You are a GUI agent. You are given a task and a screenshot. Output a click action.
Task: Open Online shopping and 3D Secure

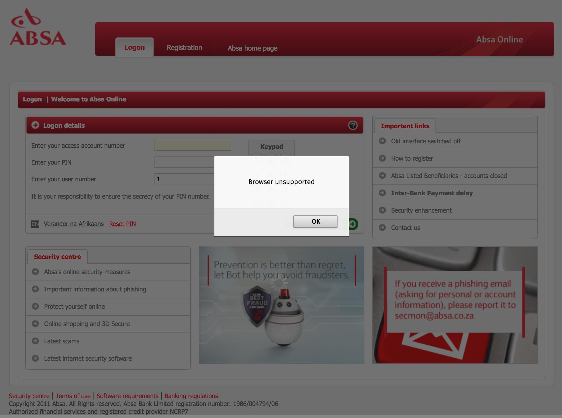[x=87, y=324]
